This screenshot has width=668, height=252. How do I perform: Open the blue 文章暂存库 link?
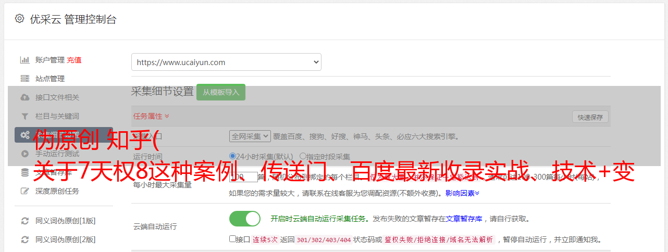[464, 219]
